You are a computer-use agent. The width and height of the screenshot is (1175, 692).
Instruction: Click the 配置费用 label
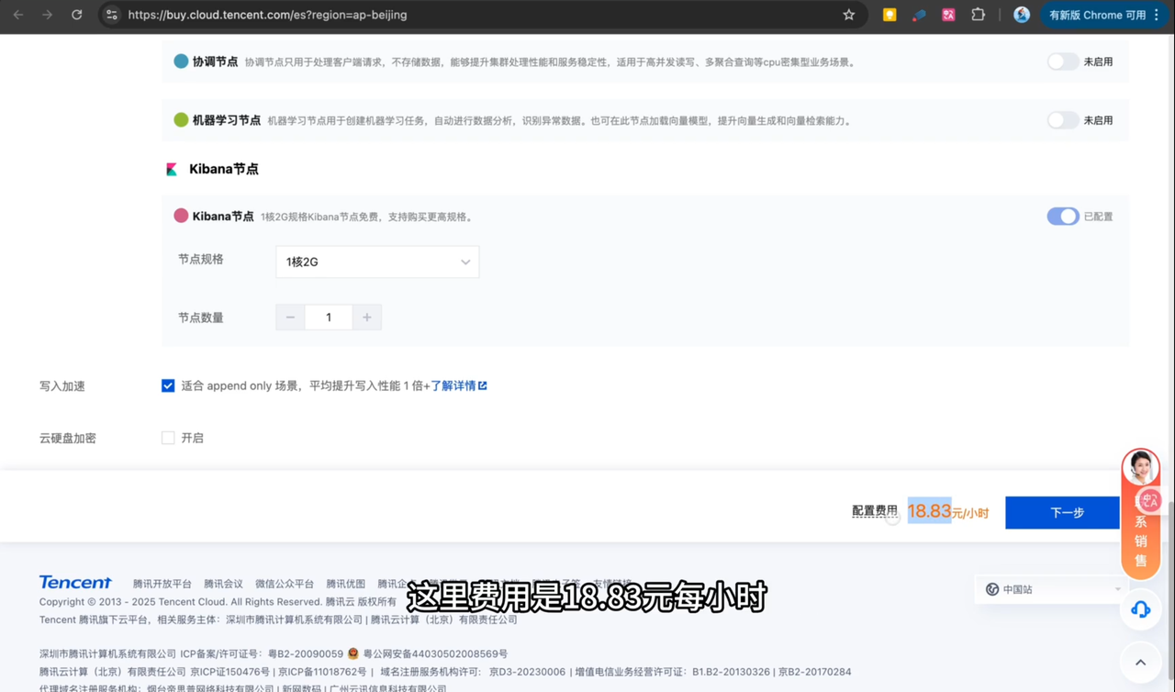(x=875, y=511)
